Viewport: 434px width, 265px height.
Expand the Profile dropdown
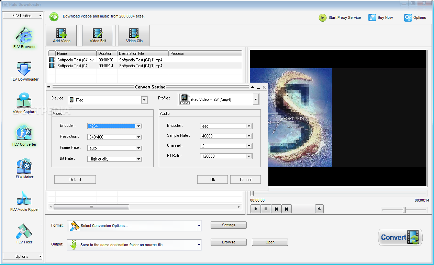pyautogui.click(x=256, y=99)
